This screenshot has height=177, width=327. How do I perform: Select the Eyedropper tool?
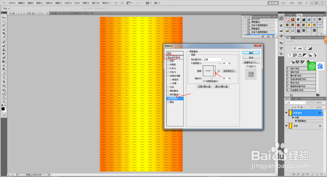[x=4, y=38]
